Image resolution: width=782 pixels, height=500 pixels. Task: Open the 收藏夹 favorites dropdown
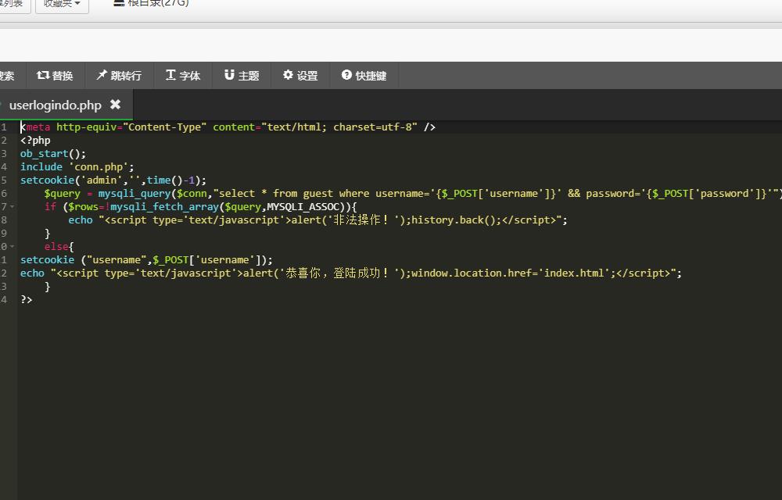[x=62, y=4]
